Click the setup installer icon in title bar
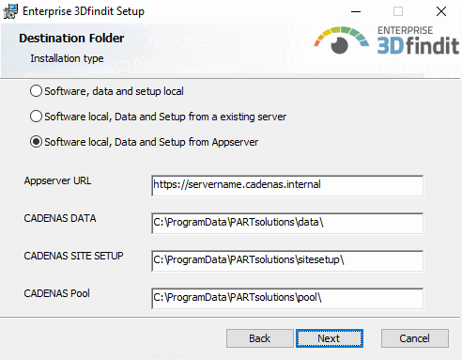Image resolution: width=462 pixels, height=360 pixels. tap(10, 11)
